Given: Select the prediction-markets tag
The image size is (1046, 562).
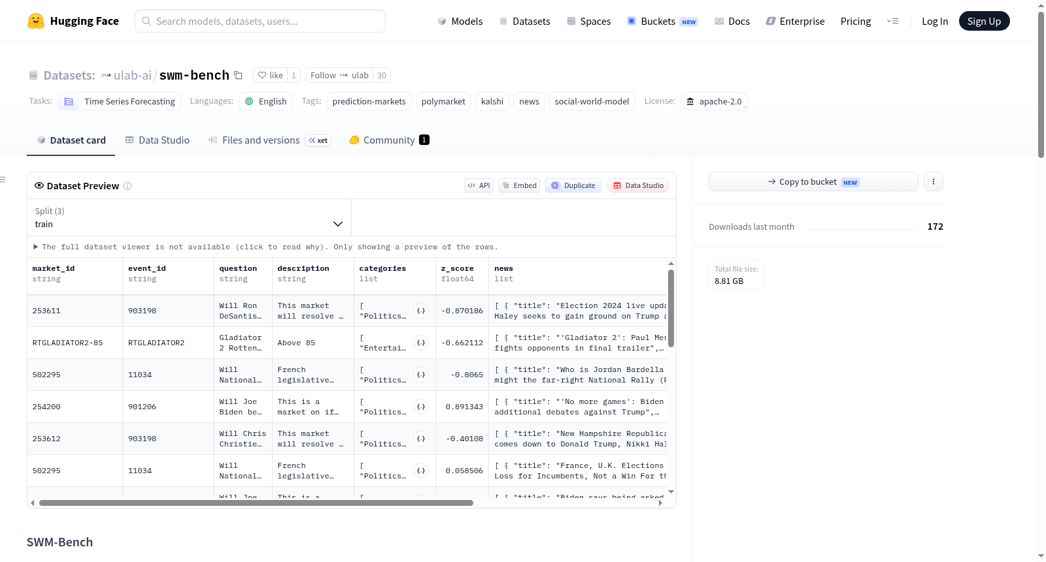Looking at the screenshot, I should click(x=369, y=101).
